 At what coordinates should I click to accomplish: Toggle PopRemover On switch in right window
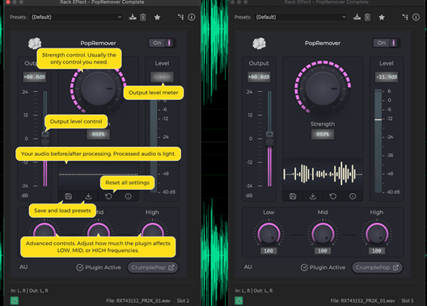pyautogui.click(x=386, y=43)
